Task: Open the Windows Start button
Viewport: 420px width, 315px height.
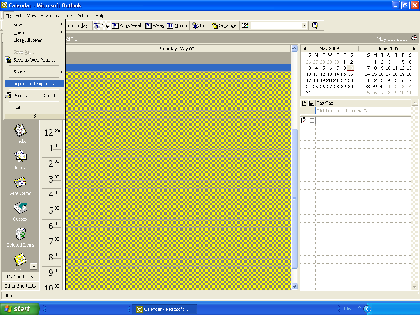Action: (x=20, y=309)
